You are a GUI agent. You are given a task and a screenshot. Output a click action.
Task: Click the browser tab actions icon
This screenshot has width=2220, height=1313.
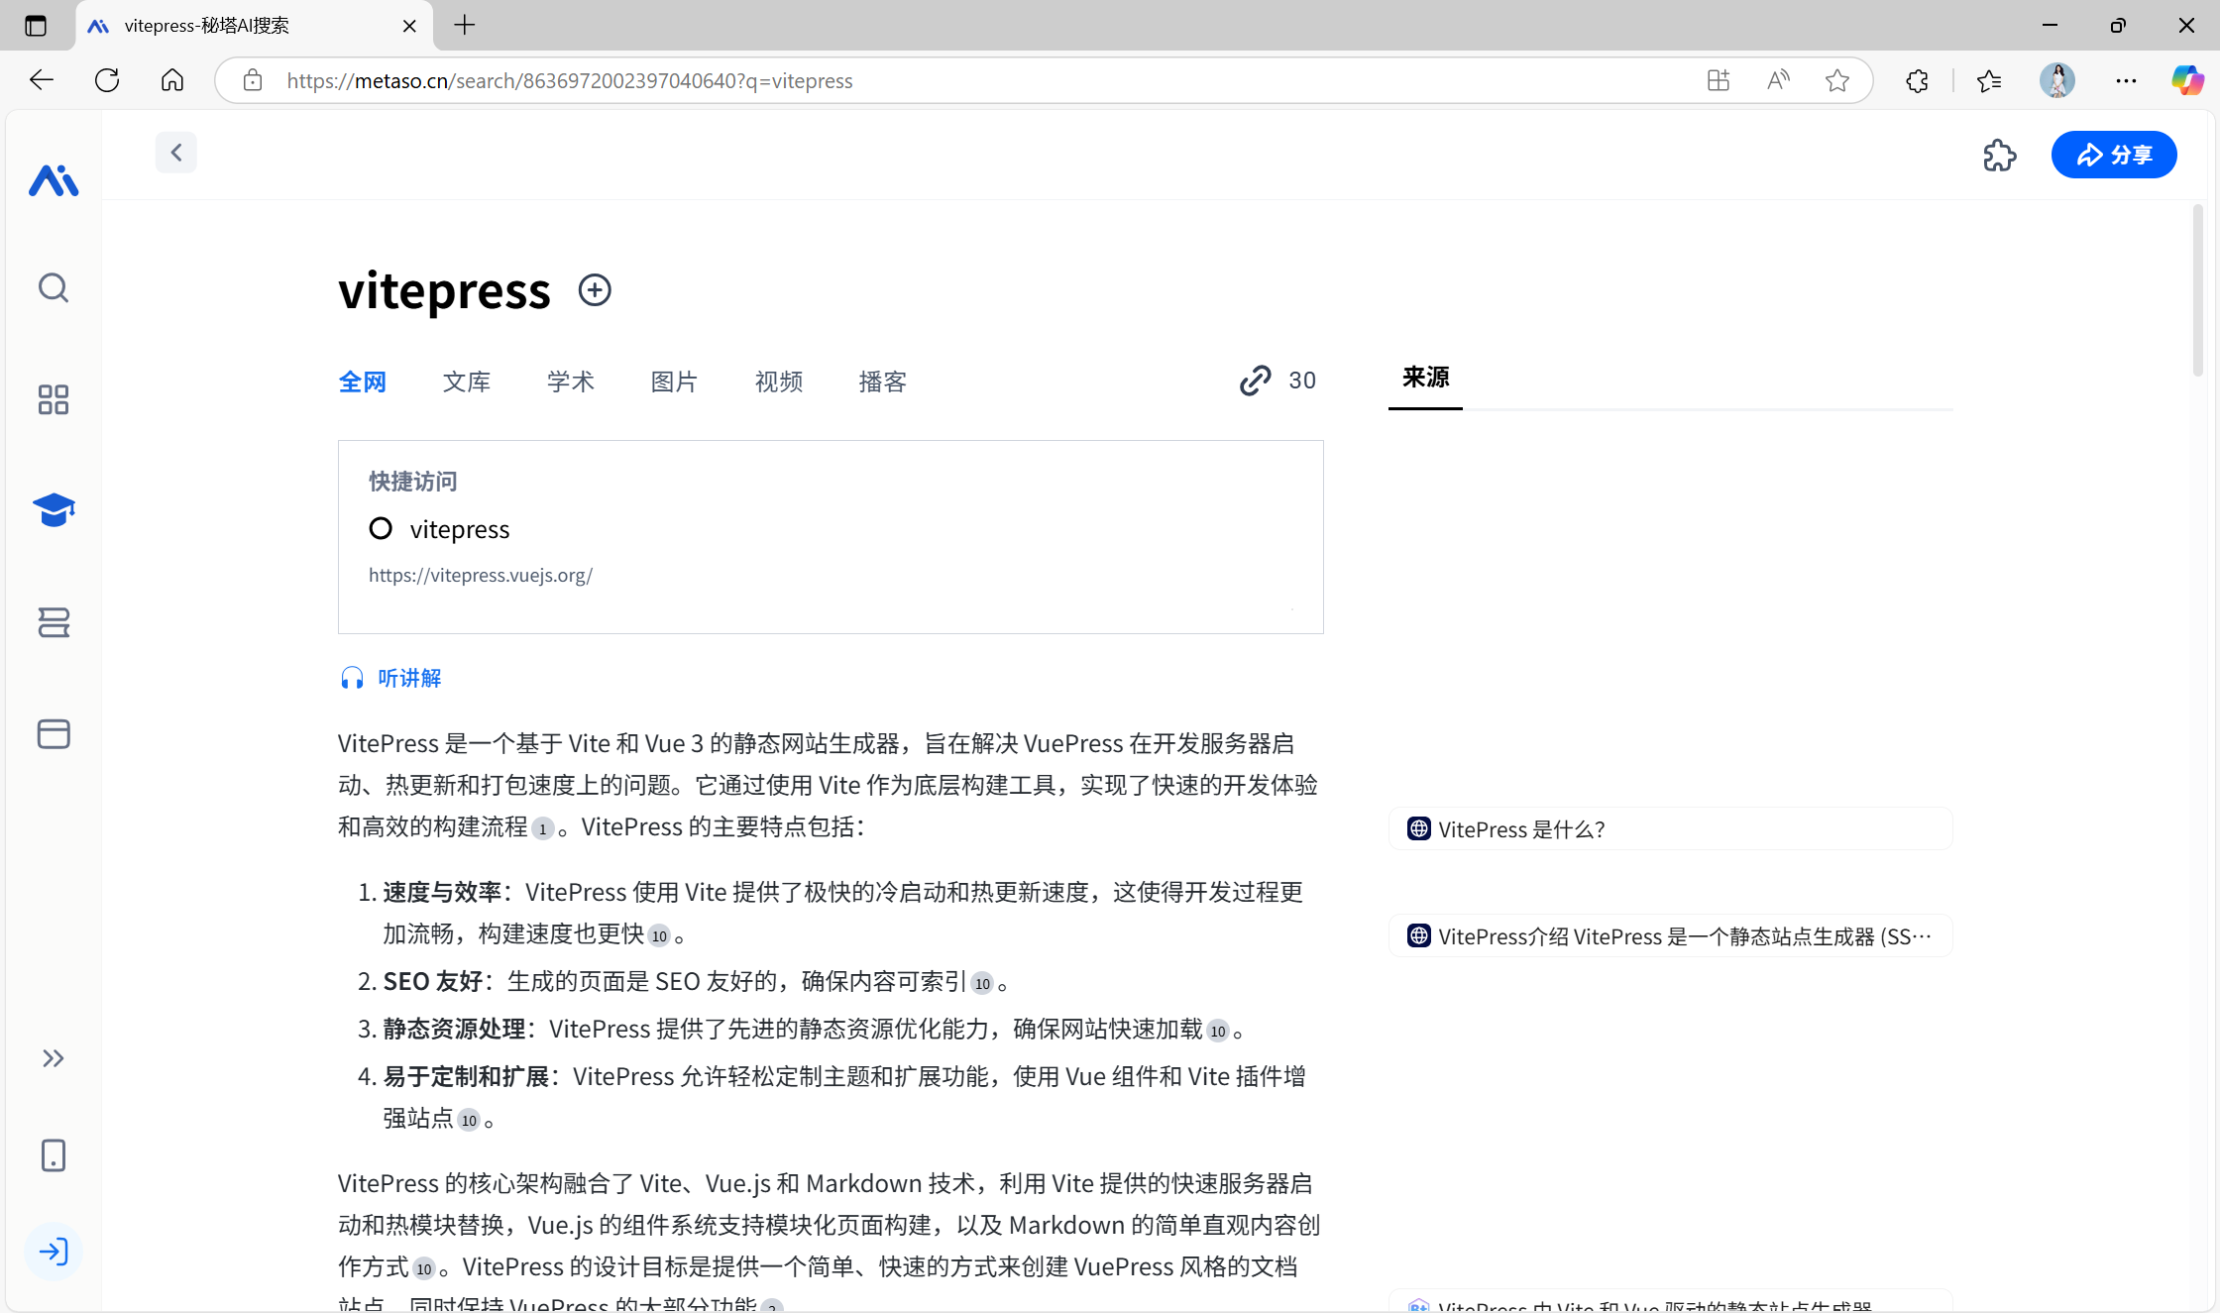(x=36, y=26)
